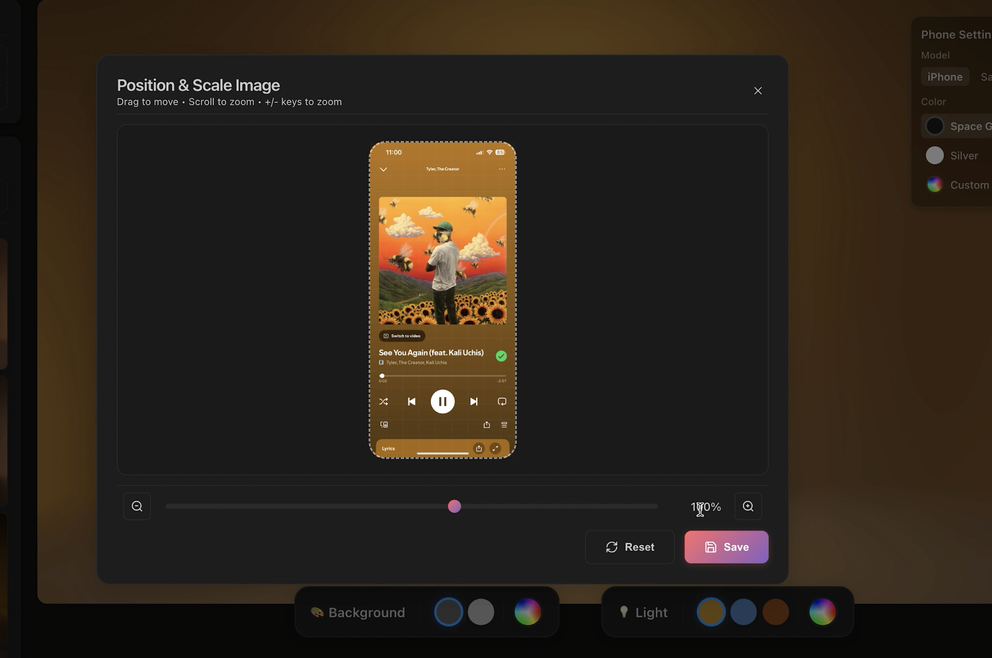Viewport: 992px width, 658px height.
Task: Click the pink zoom slider handle
Action: coord(454,506)
